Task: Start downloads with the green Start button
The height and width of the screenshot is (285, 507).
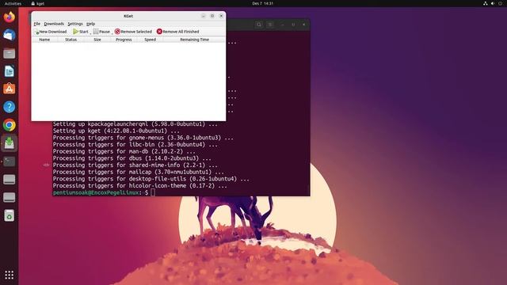Action: pos(81,32)
